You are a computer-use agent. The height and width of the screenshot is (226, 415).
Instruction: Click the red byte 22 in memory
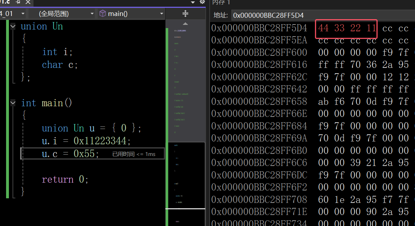point(355,28)
